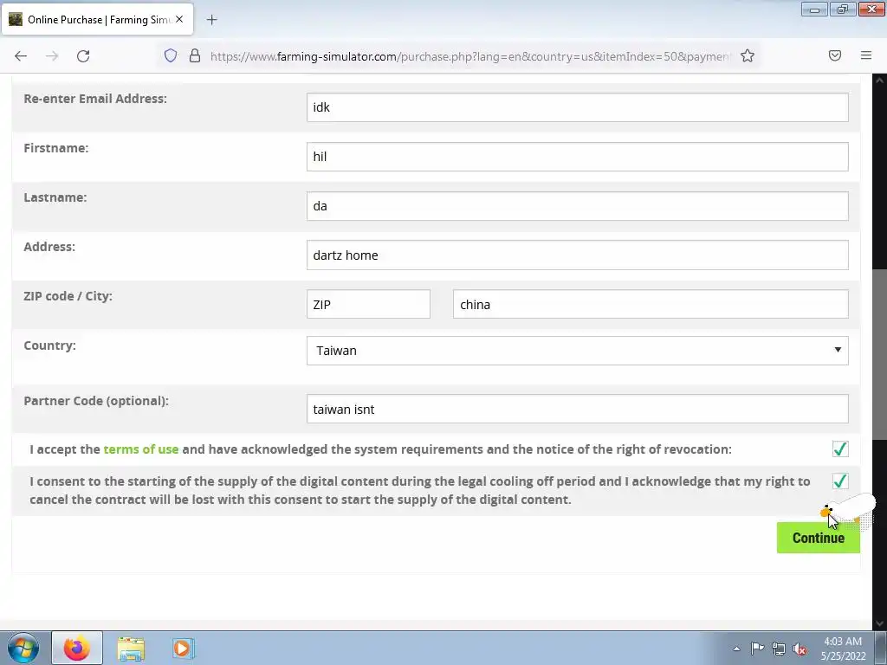This screenshot has width=887, height=665.
Task: Click the muted volume tray icon
Action: tap(800, 649)
